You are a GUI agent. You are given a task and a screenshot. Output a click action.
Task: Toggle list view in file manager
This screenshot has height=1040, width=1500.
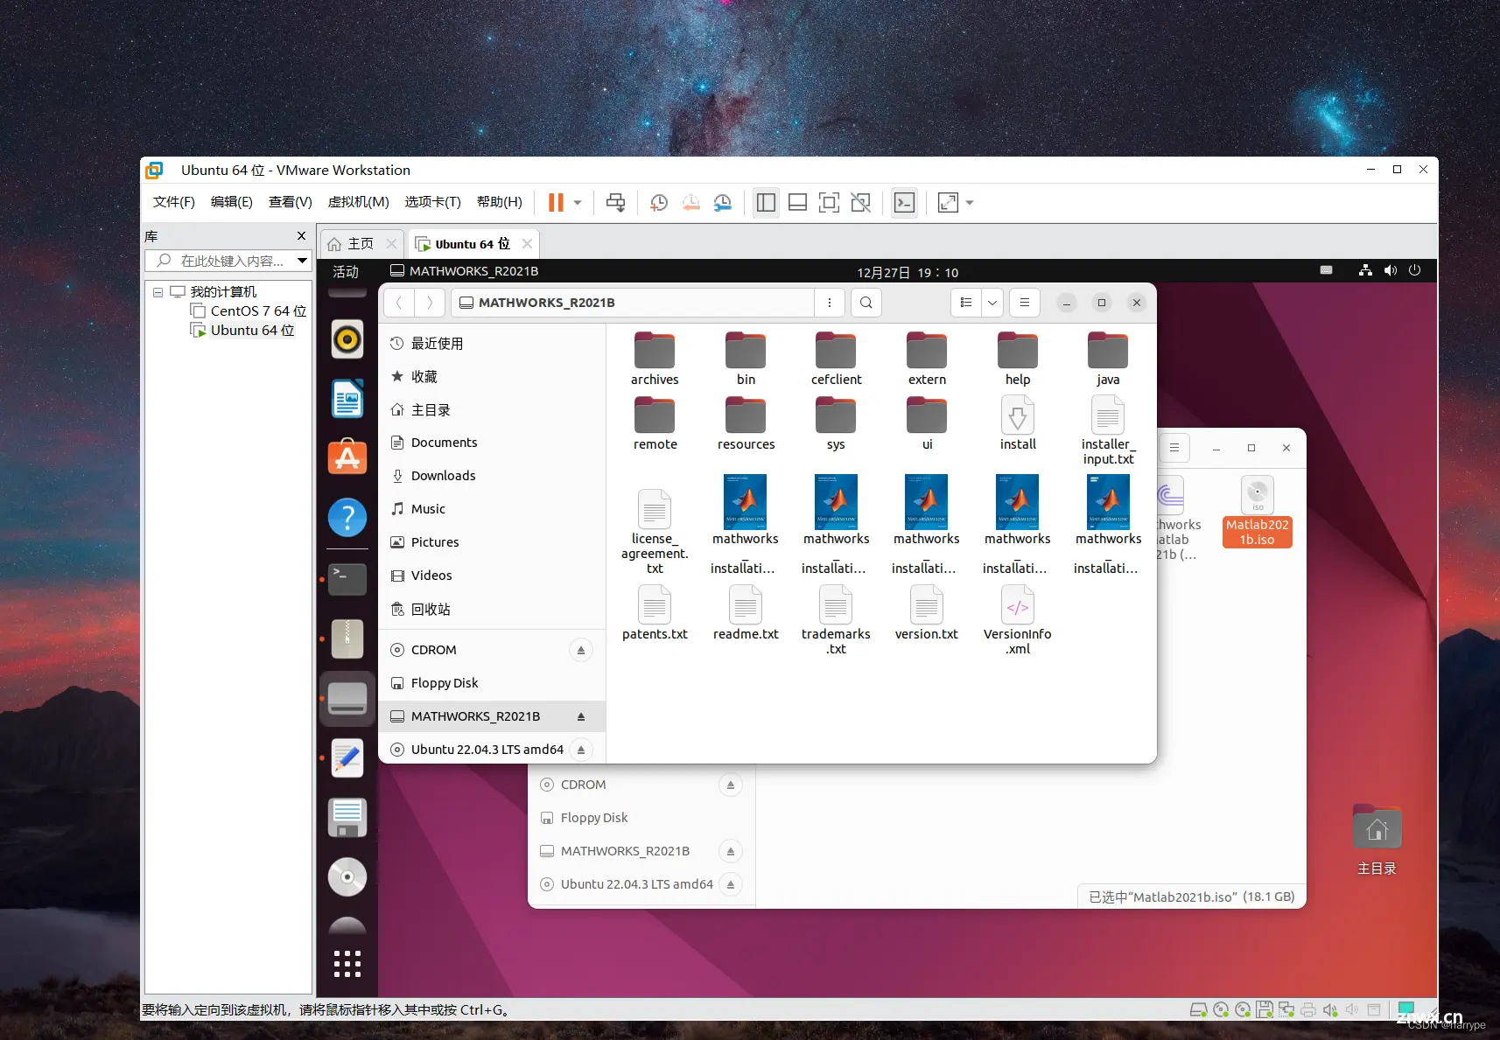click(966, 303)
